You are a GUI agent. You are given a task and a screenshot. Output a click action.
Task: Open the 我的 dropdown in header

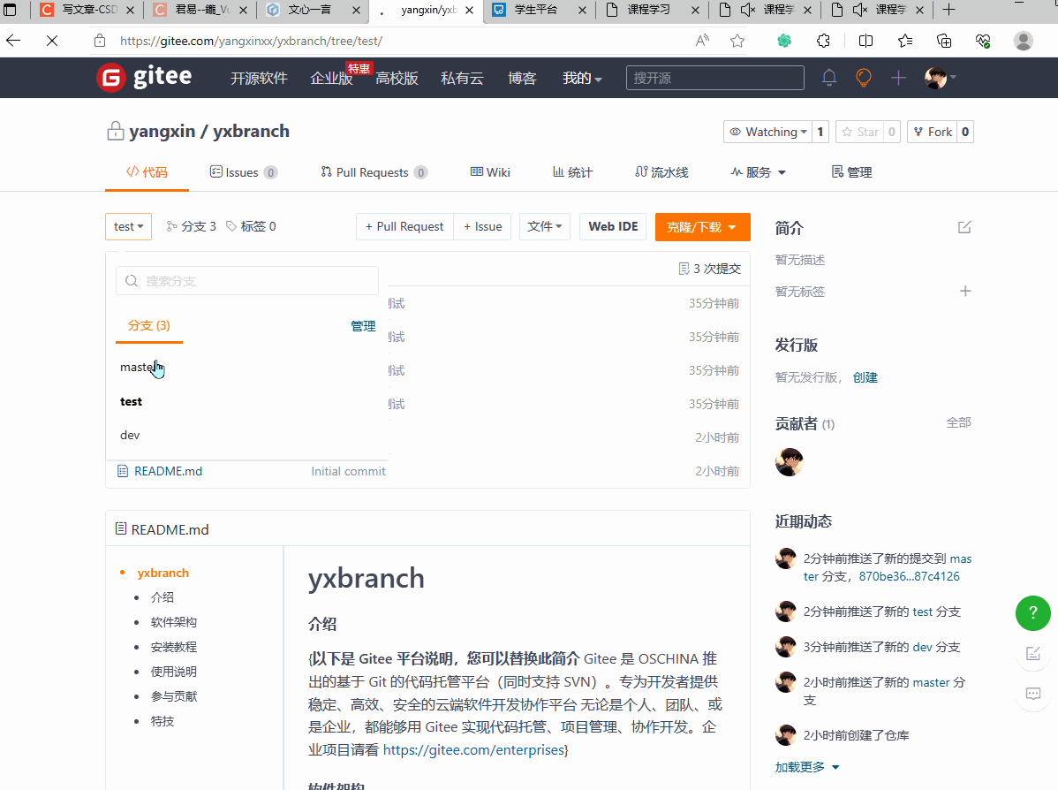pyautogui.click(x=582, y=79)
